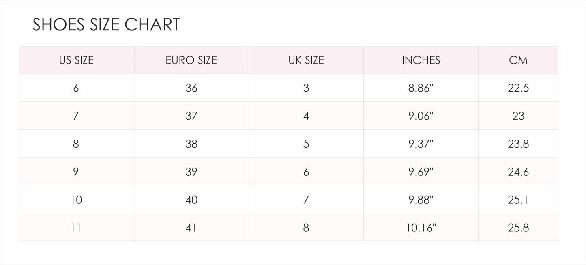Select the UK SIZE column header

306,60
